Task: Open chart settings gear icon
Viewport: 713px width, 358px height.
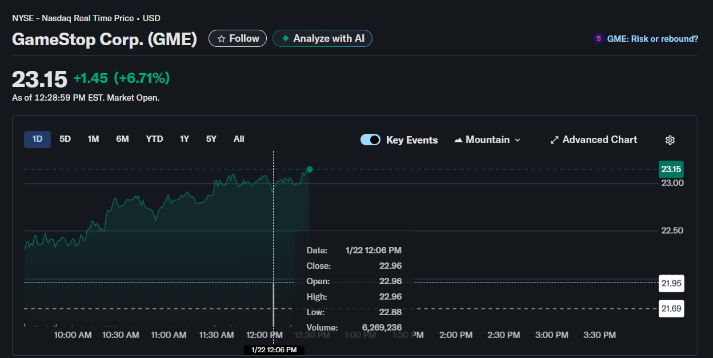Action: 671,140
